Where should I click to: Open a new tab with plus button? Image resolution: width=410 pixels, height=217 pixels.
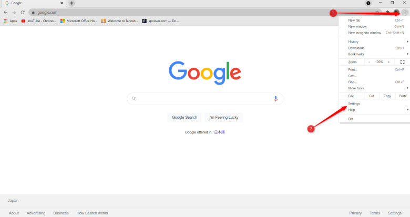click(71, 3)
